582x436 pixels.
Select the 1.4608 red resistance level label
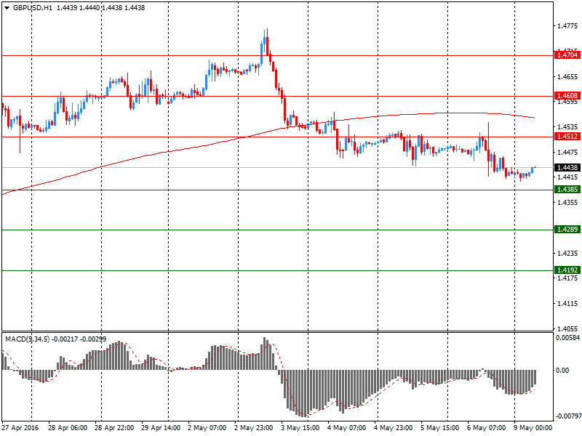coord(567,96)
